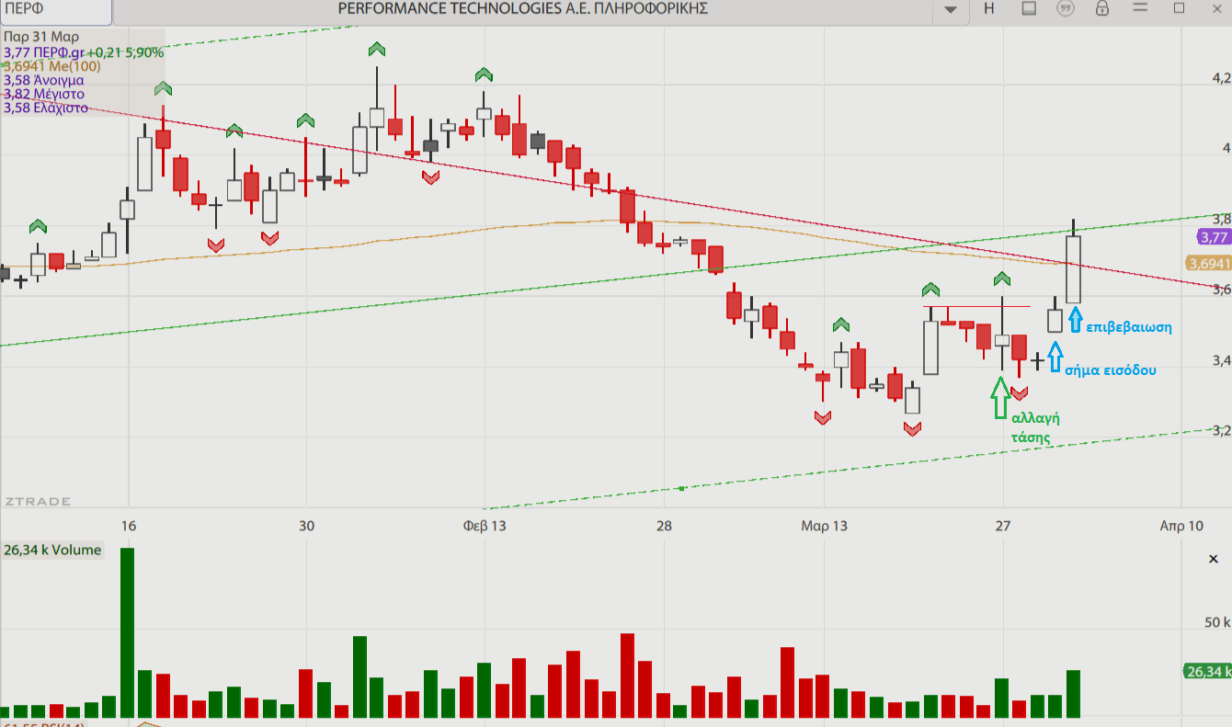Click the purple 3,77 last price tag
This screenshot has width=1232, height=727.
[x=1215, y=237]
